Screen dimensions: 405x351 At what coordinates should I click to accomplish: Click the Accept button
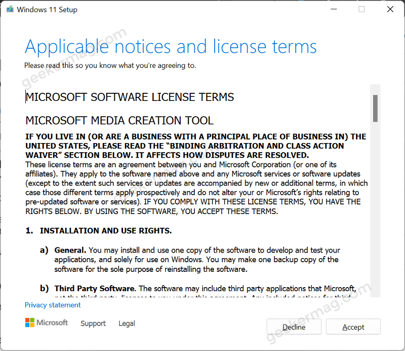353,327
